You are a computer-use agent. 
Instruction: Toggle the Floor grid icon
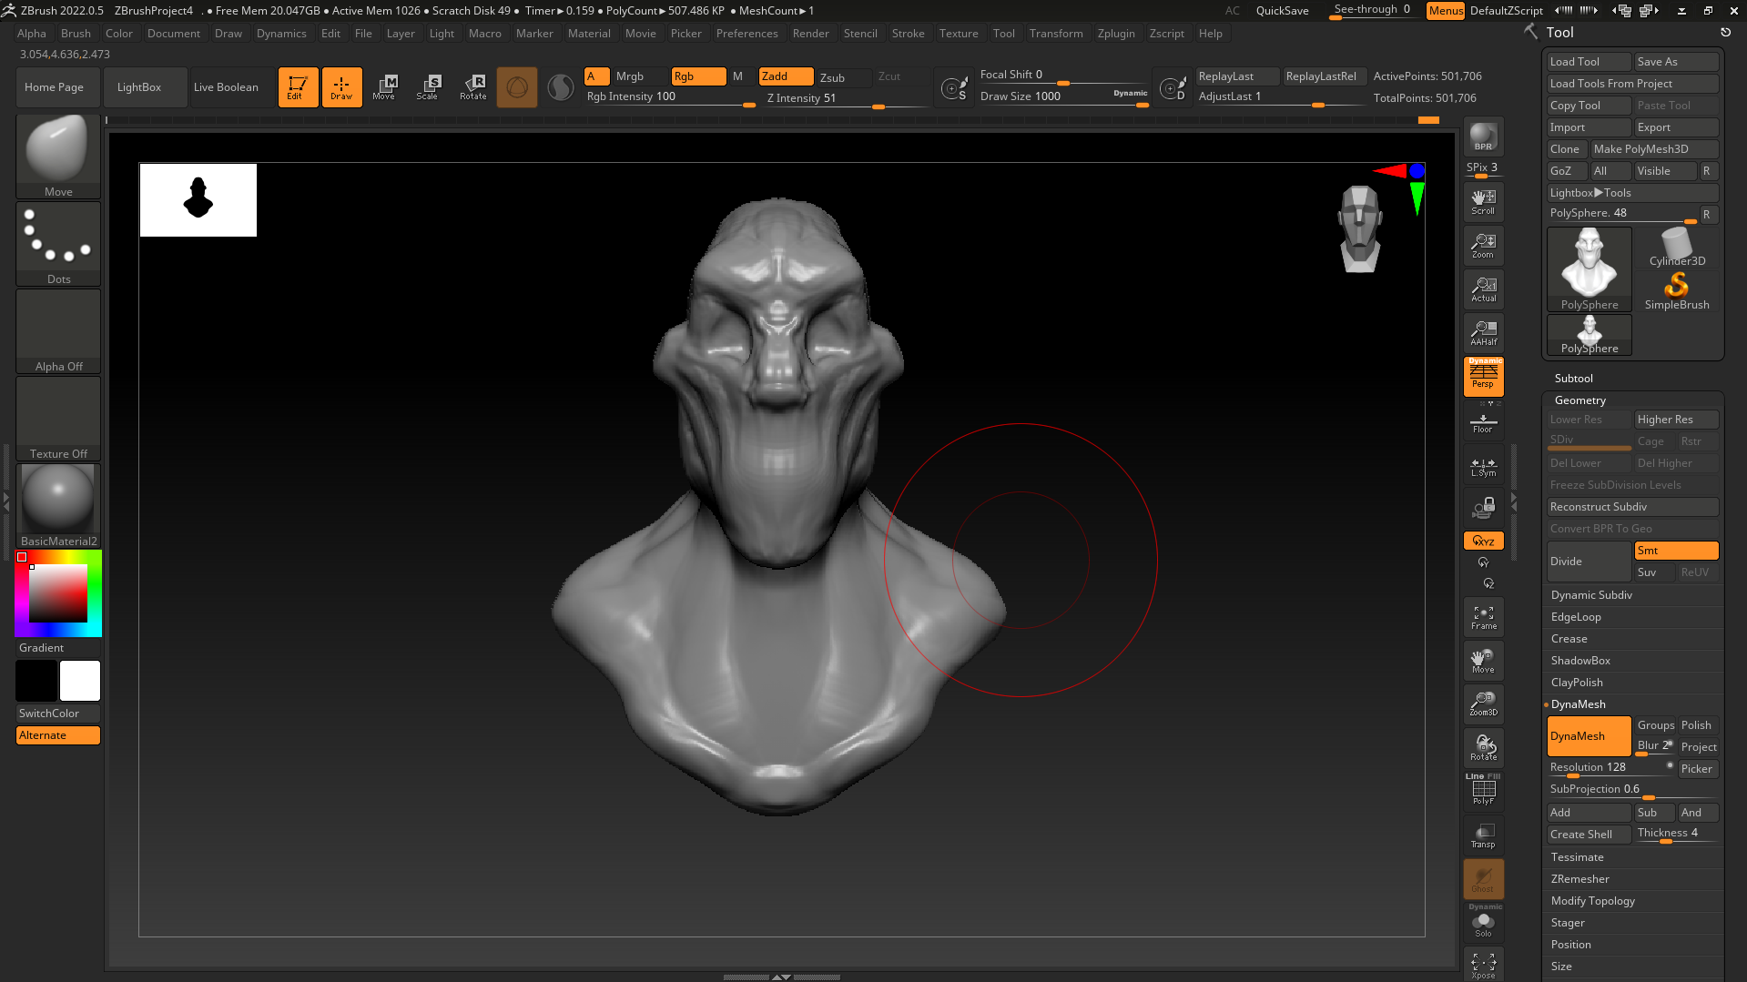pyautogui.click(x=1483, y=423)
